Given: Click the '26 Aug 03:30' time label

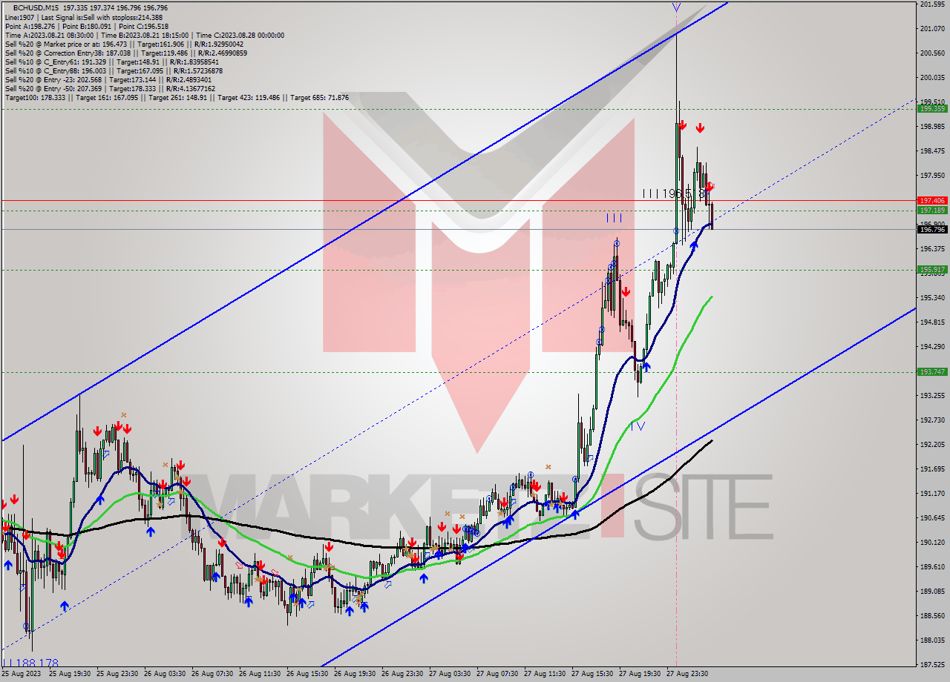Looking at the screenshot, I should tap(165, 674).
